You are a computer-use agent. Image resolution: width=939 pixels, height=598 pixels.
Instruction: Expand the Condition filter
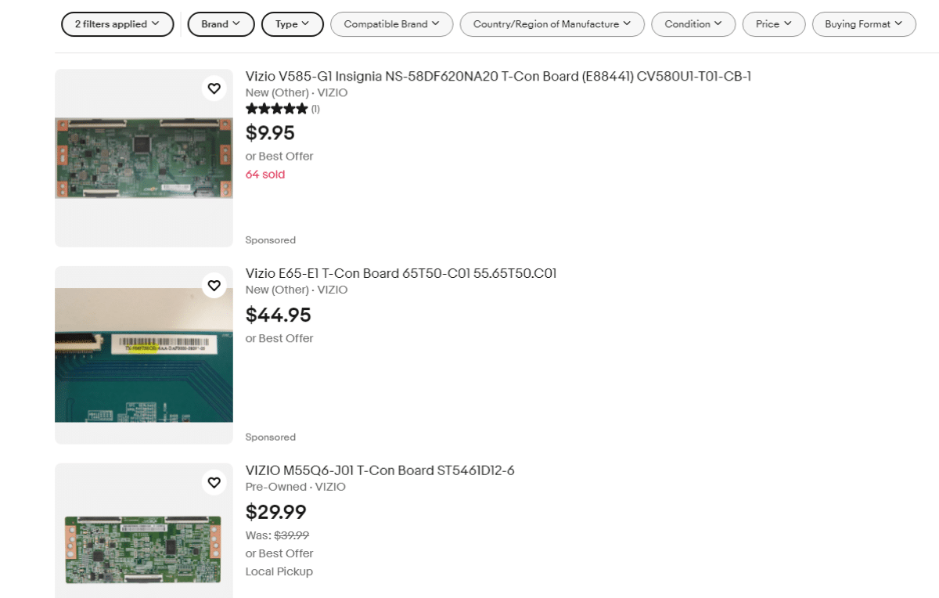693,24
